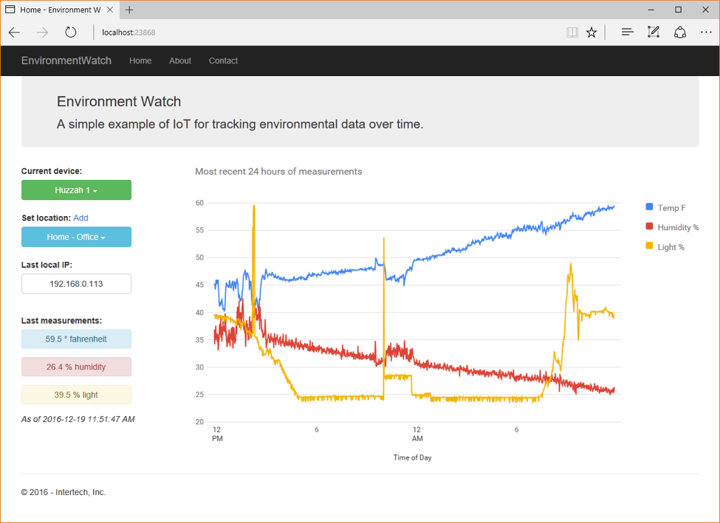Viewport: 720px width, 523px height.
Task: Open Reading view in the browser toolbar
Action: [x=572, y=32]
